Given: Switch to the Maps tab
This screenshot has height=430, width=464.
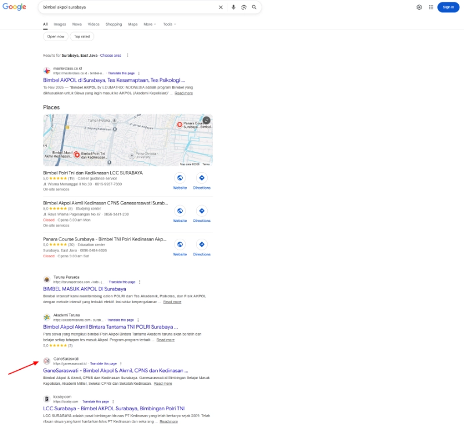Looking at the screenshot, I should 134,24.
